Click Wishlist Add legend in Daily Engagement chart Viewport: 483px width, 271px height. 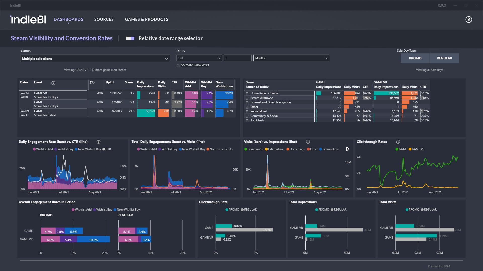[43, 149]
